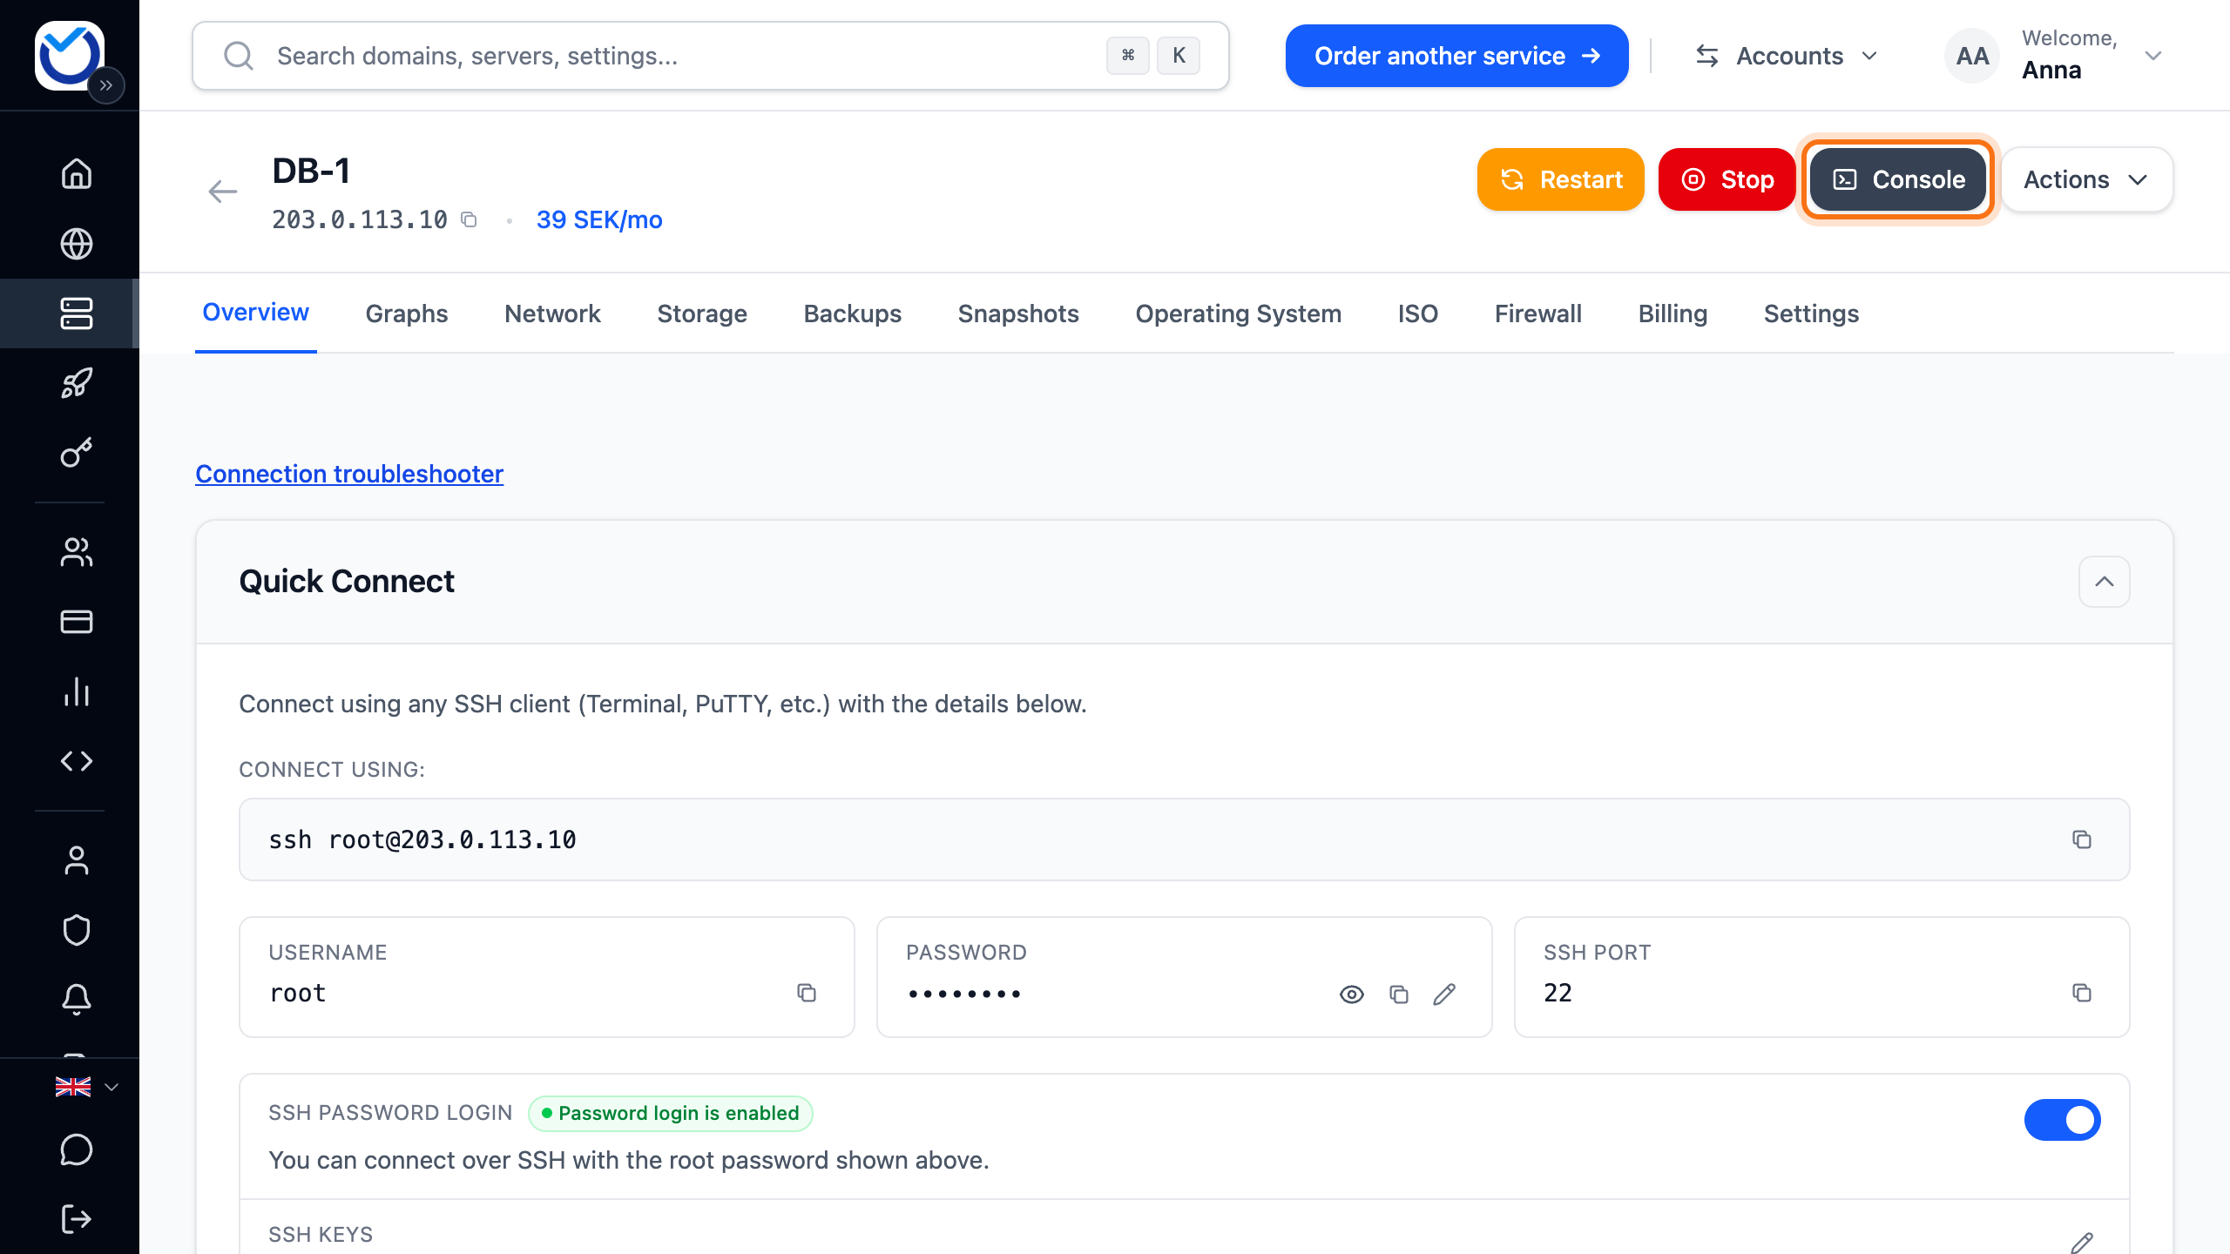
Task: Collapse the Quick Connect panel
Action: [x=2104, y=582]
